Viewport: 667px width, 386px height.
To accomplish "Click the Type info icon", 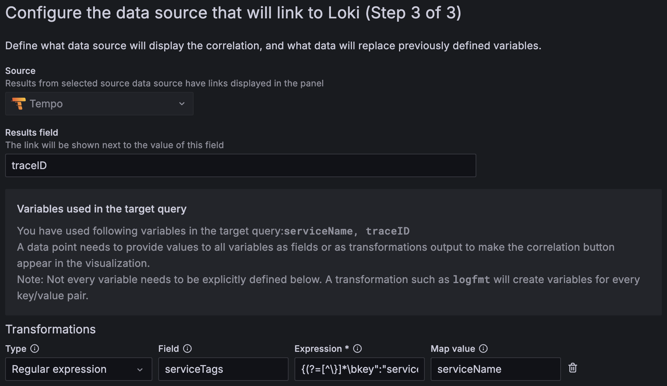I will coord(35,349).
